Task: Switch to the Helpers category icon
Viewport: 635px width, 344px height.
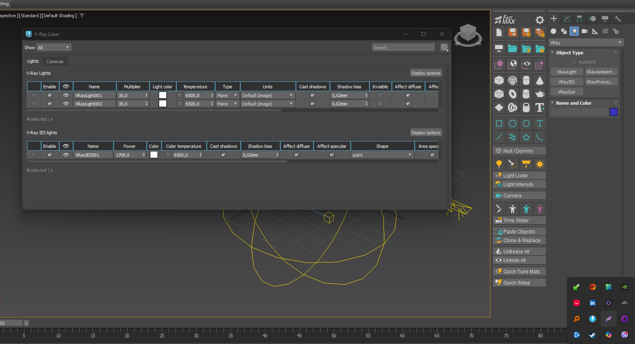Action: [x=595, y=31]
